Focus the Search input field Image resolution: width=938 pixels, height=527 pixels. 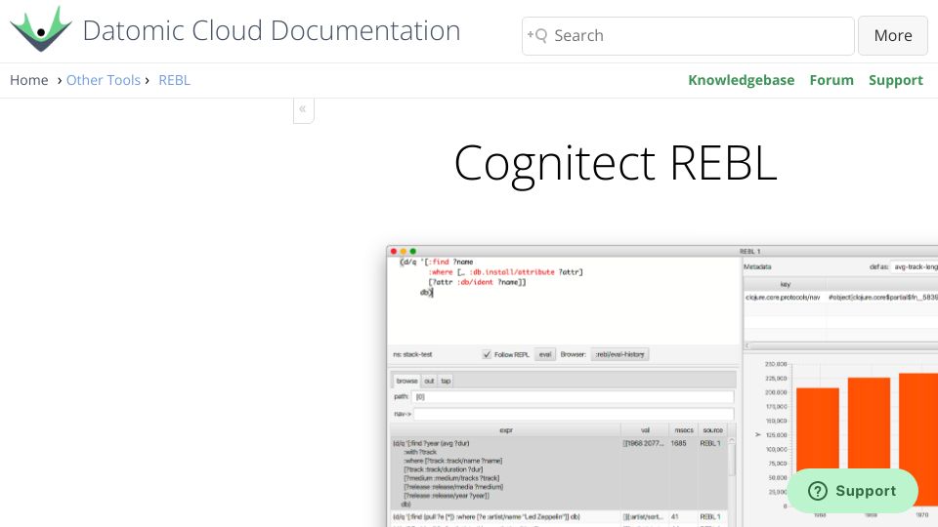(688, 36)
